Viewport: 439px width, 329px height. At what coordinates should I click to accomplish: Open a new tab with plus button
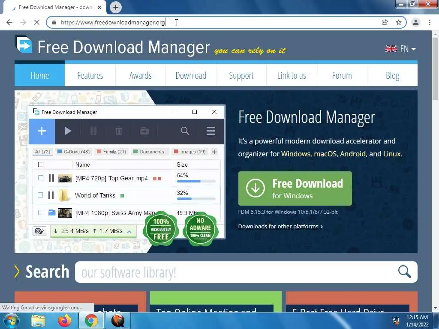[x=116, y=7]
